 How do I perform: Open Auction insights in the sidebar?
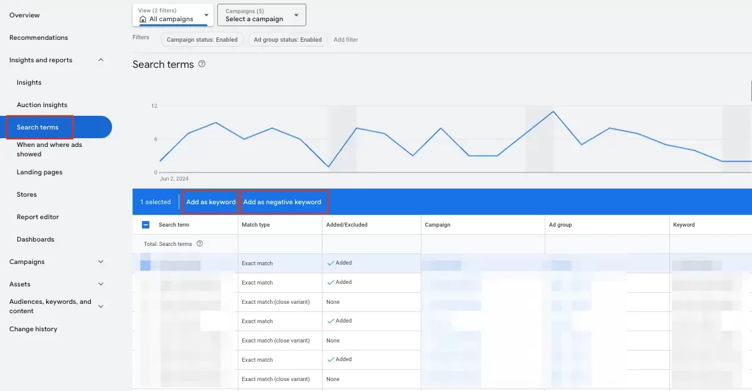[x=42, y=105]
